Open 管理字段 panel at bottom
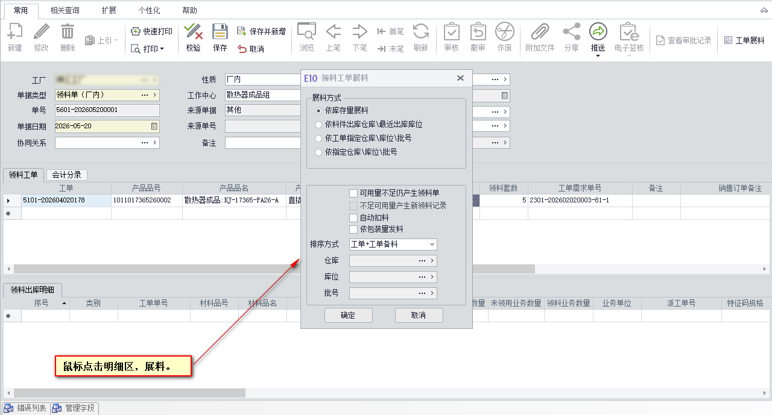This screenshot has width=772, height=415. (74, 408)
